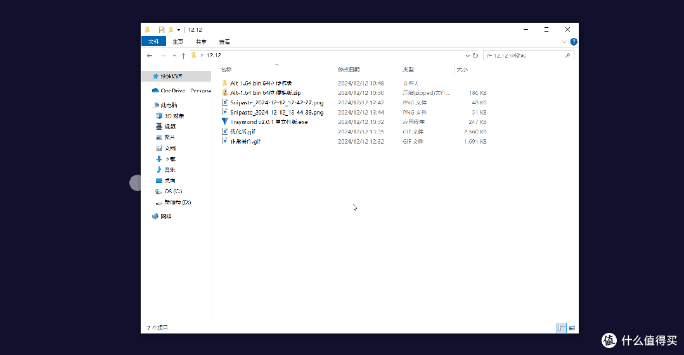Select the 12.12 breadcrumb in address bar

pyautogui.click(x=214, y=55)
